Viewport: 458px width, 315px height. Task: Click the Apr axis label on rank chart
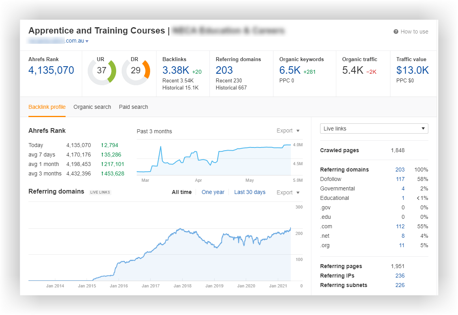pos(198,181)
